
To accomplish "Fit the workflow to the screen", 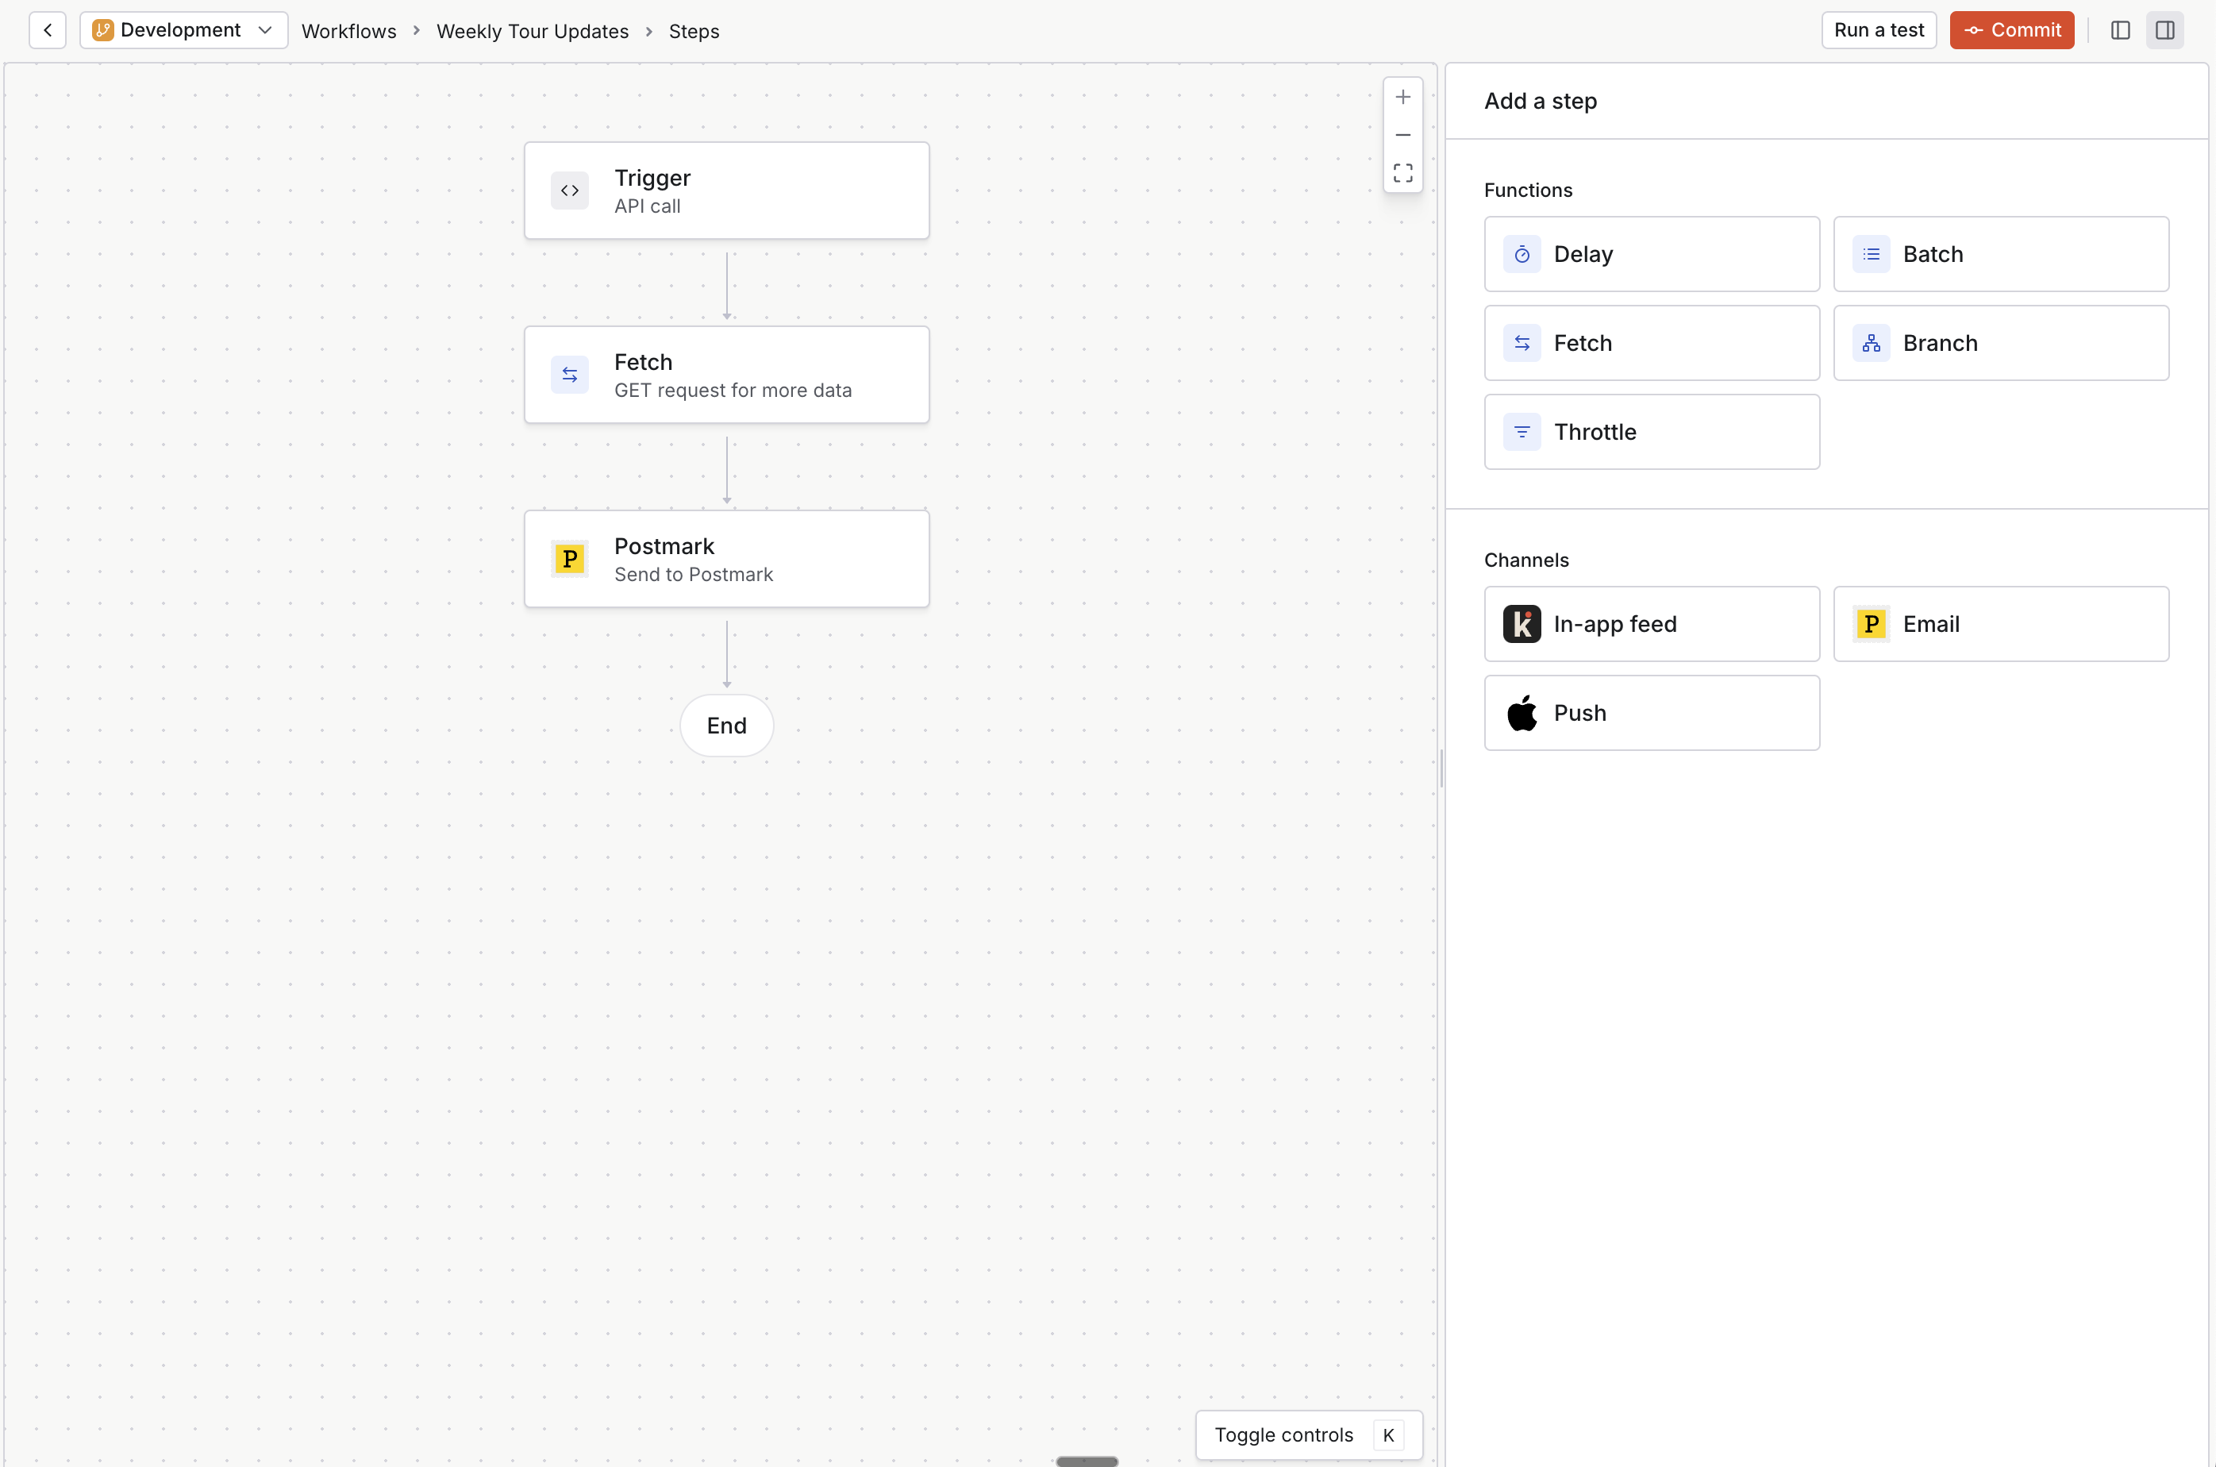I will (1403, 173).
